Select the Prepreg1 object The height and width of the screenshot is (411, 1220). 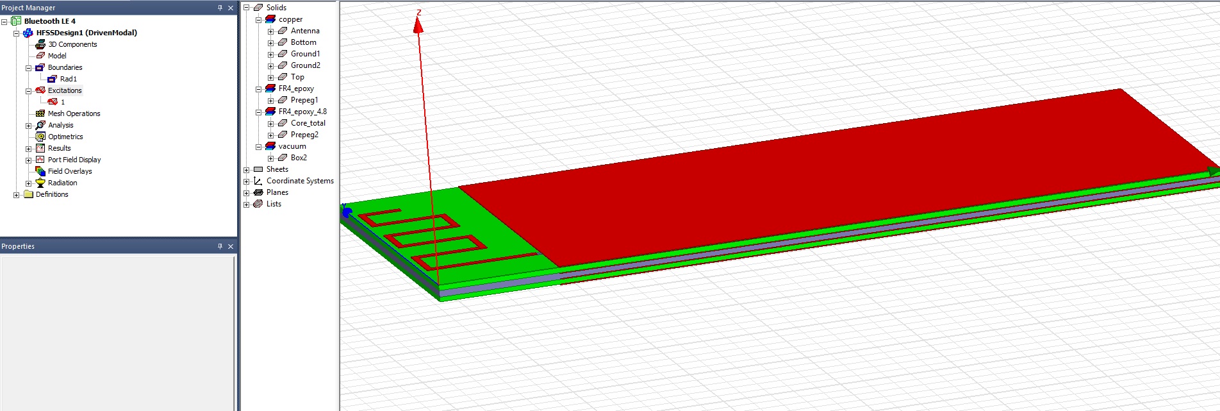pos(304,100)
